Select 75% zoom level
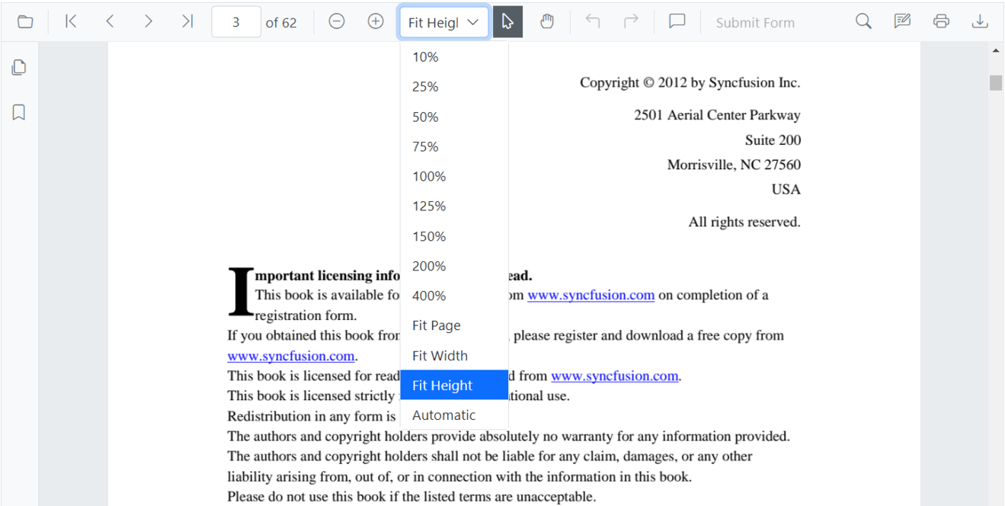Viewport: 1005px width, 506px height. [454, 146]
